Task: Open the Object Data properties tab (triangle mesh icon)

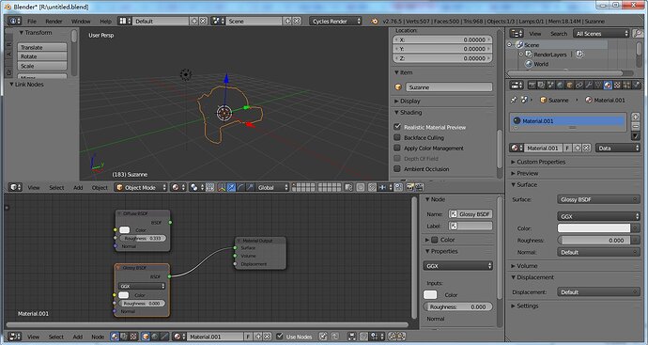Action: 598,85
